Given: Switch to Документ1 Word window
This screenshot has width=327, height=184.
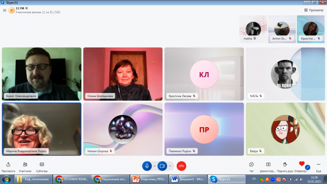Looking at the screenshot, I should (x=188, y=179).
